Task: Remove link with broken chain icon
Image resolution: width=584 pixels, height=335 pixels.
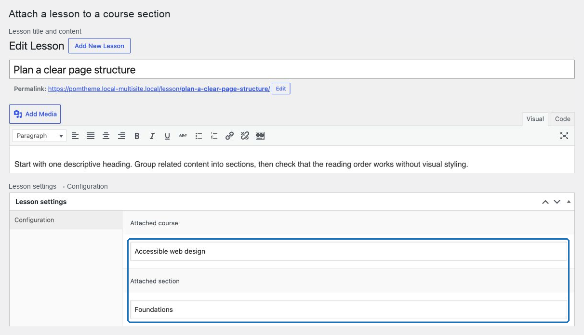Action: point(245,136)
